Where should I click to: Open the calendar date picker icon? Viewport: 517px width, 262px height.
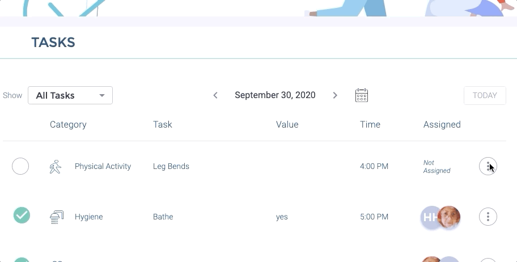click(x=362, y=95)
